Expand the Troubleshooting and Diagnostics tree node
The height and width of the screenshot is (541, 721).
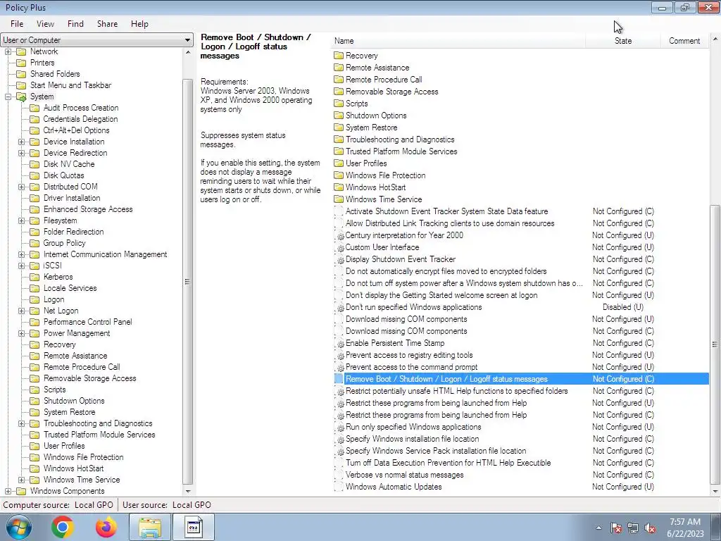point(21,423)
